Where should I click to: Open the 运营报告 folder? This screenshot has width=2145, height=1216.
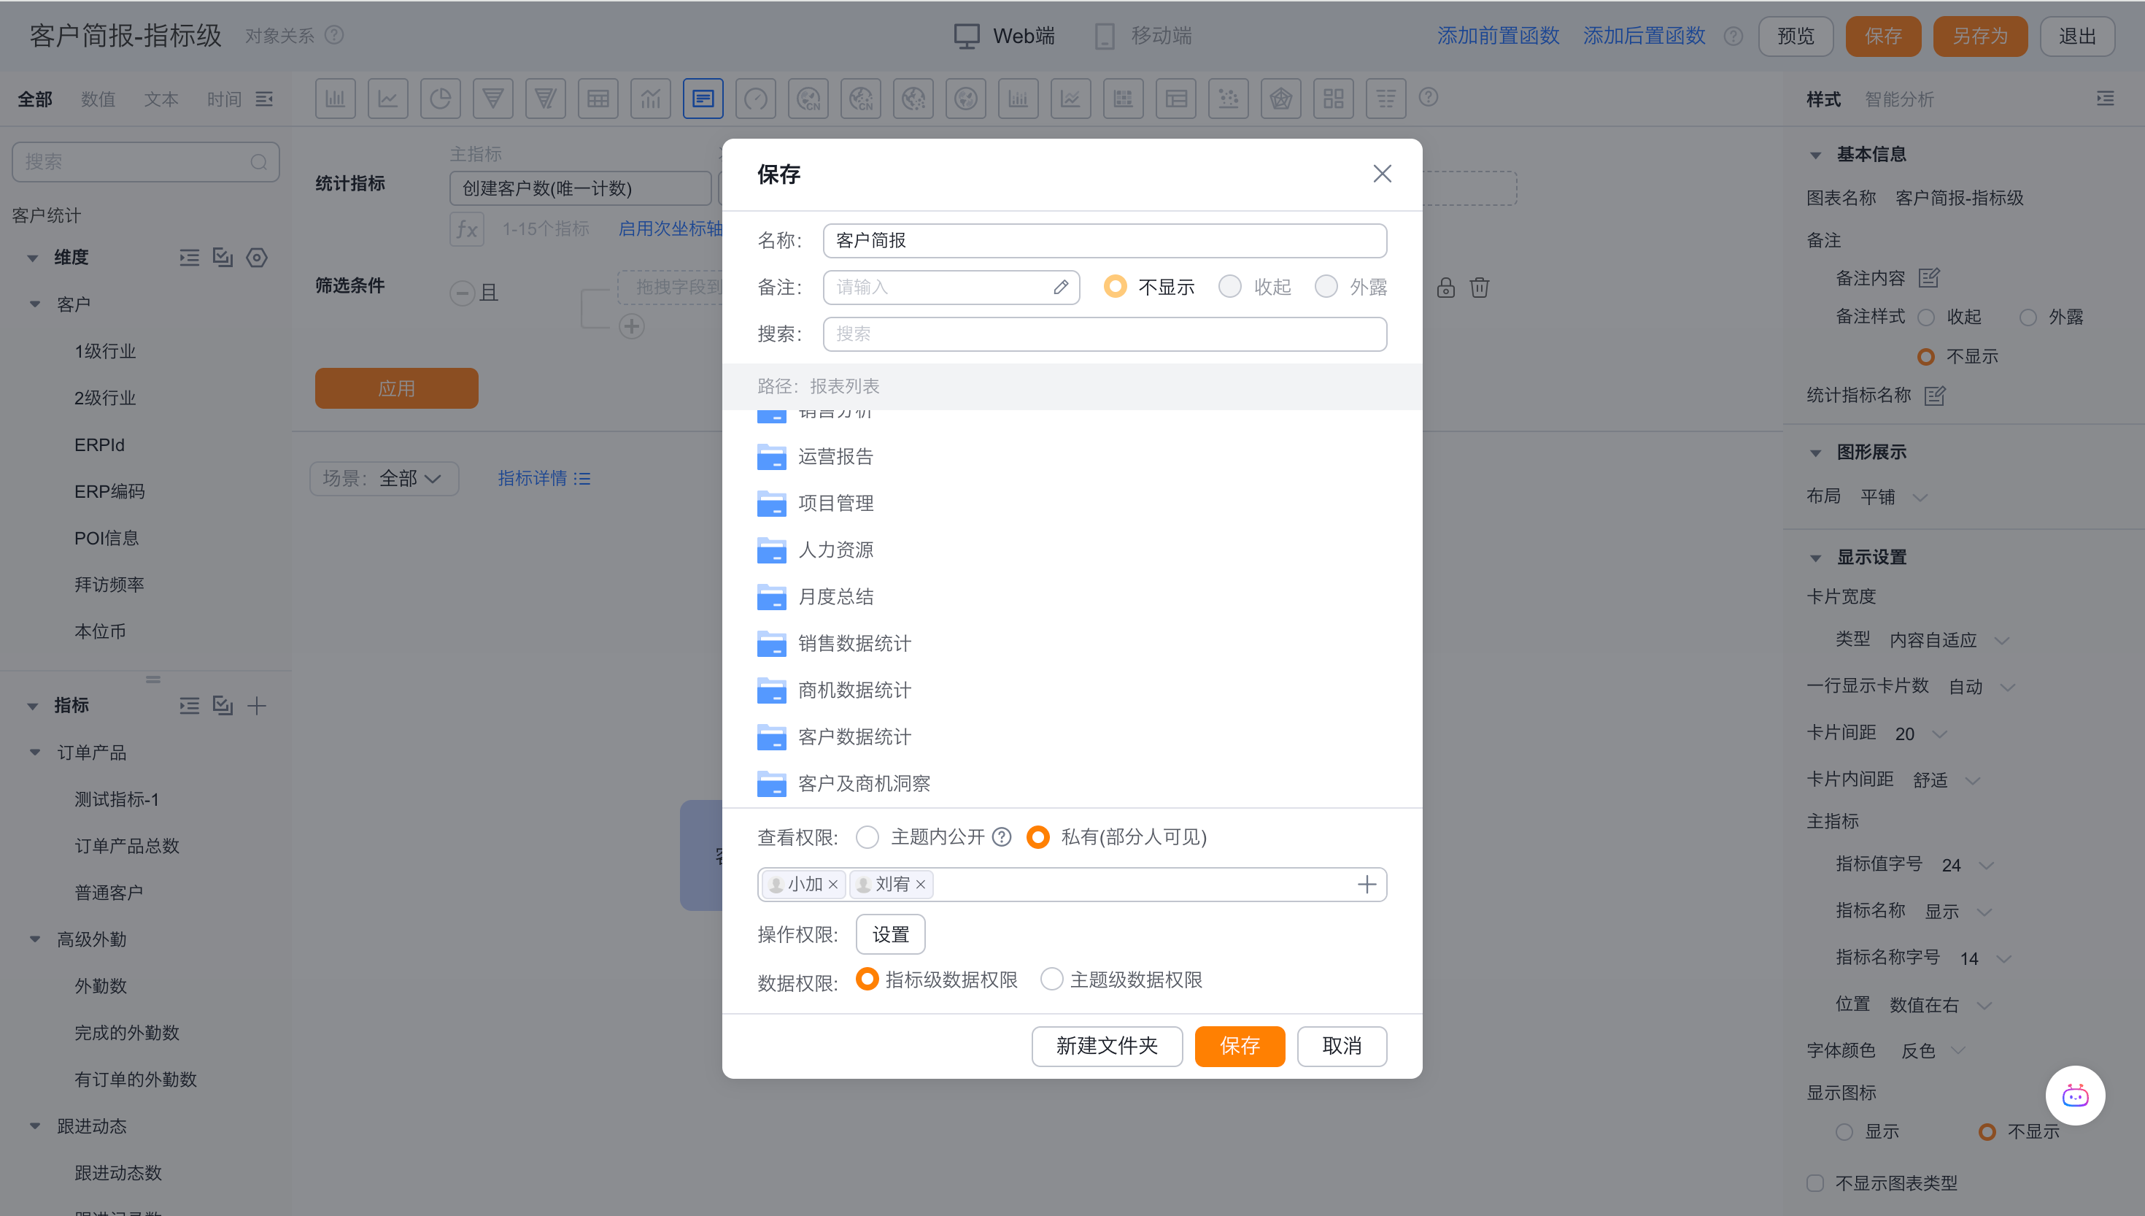835,456
